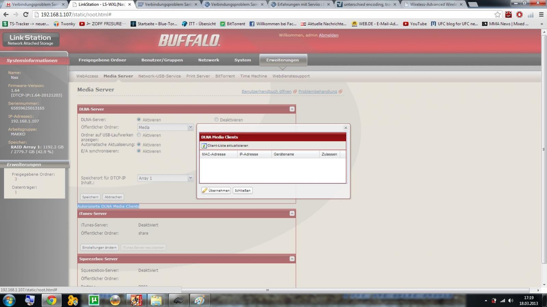The height and width of the screenshot is (307, 547).
Task: Open the AdBlock stop-hand extension
Action: 519,15
